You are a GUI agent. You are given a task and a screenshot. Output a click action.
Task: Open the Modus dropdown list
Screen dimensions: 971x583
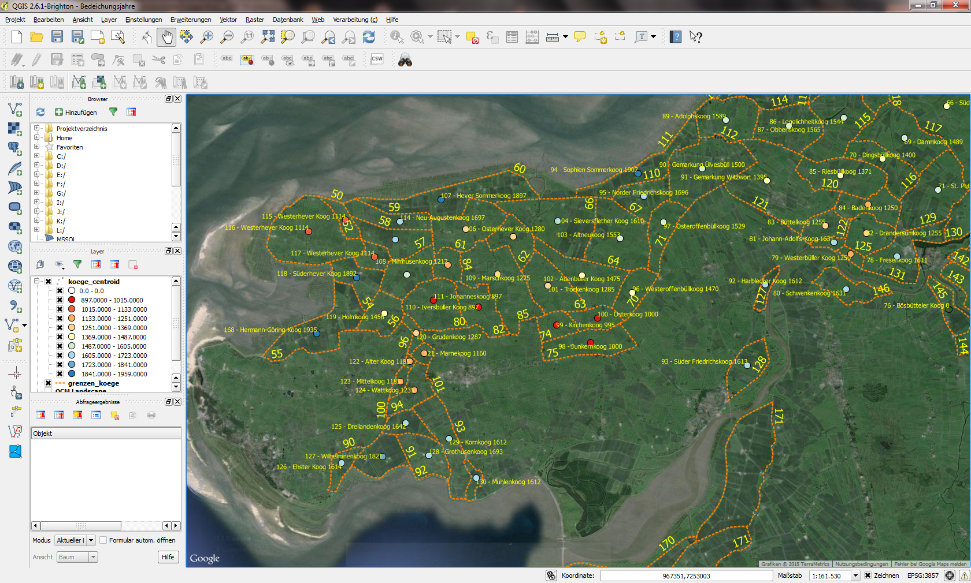click(91, 540)
